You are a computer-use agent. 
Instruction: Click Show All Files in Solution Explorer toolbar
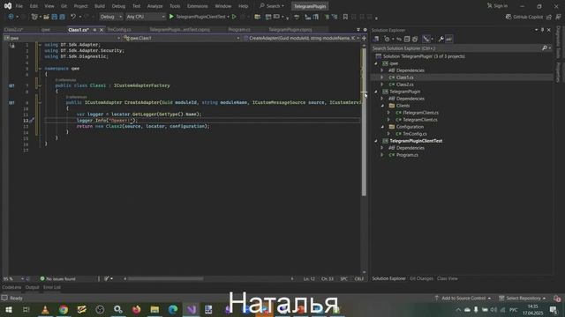pyautogui.click(x=415, y=39)
